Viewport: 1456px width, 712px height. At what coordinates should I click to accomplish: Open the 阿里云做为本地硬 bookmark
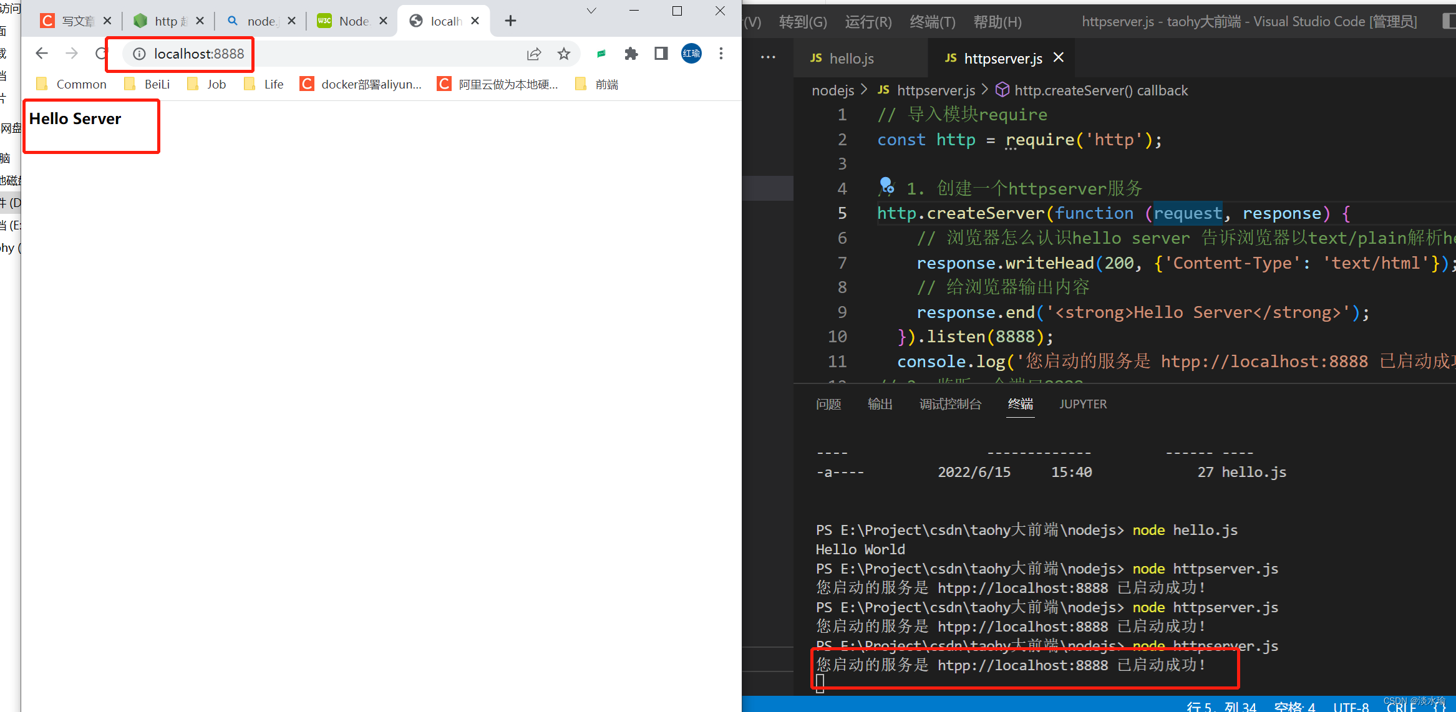pyautogui.click(x=498, y=84)
